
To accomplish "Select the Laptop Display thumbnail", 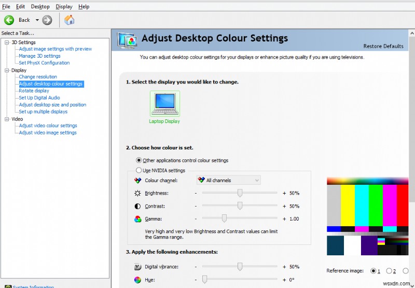I will click(165, 104).
